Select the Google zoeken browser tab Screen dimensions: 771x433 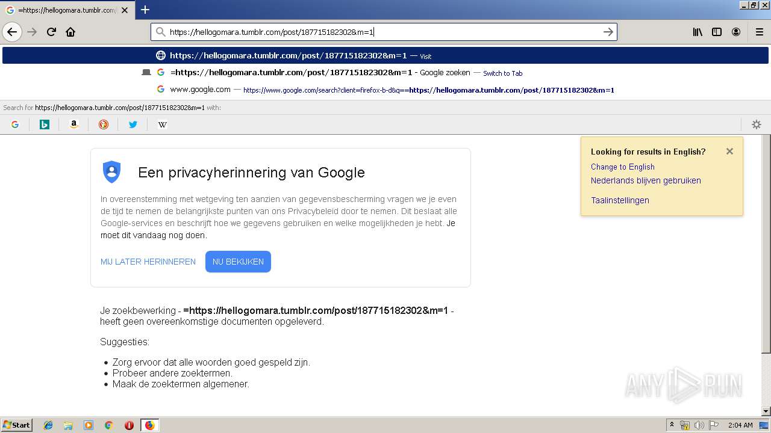coord(66,10)
